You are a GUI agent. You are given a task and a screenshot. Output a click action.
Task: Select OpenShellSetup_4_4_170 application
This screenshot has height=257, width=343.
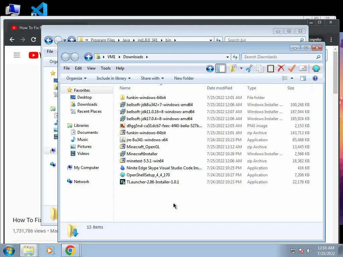coord(148,175)
